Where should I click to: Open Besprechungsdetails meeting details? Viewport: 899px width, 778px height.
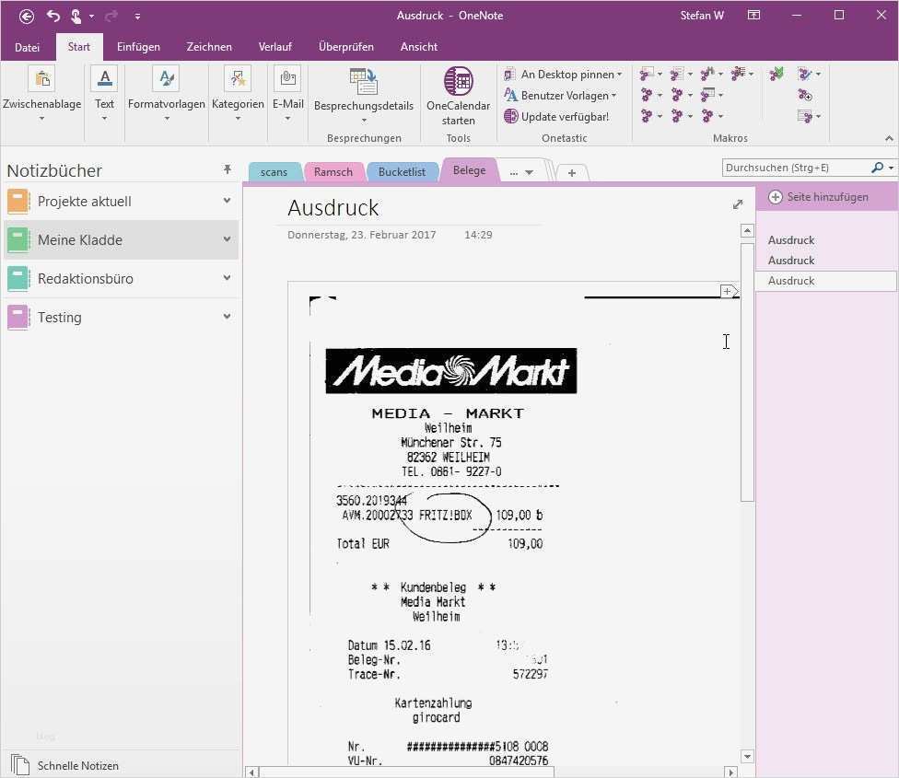(364, 96)
